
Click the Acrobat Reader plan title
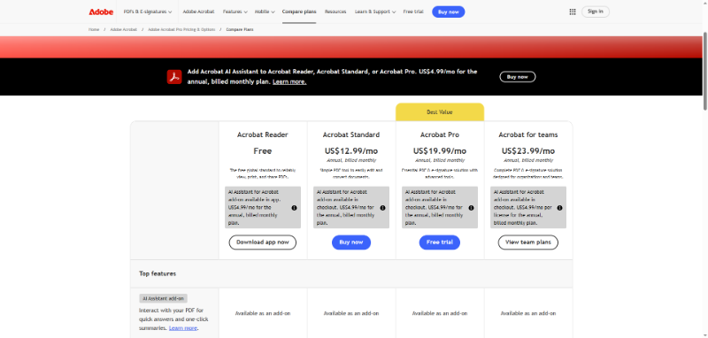[x=262, y=134]
